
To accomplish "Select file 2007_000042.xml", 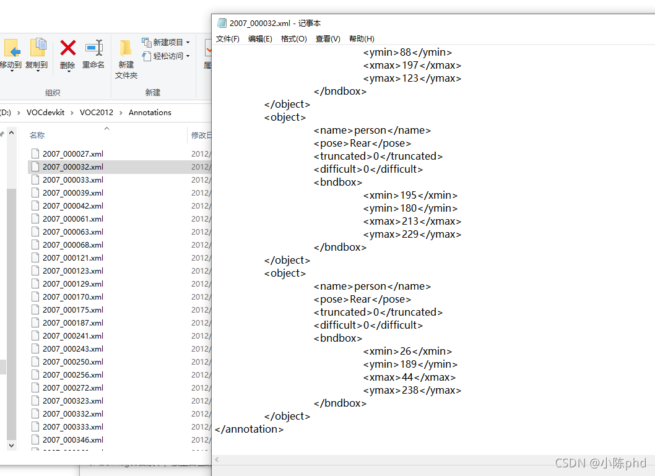I will point(72,206).
